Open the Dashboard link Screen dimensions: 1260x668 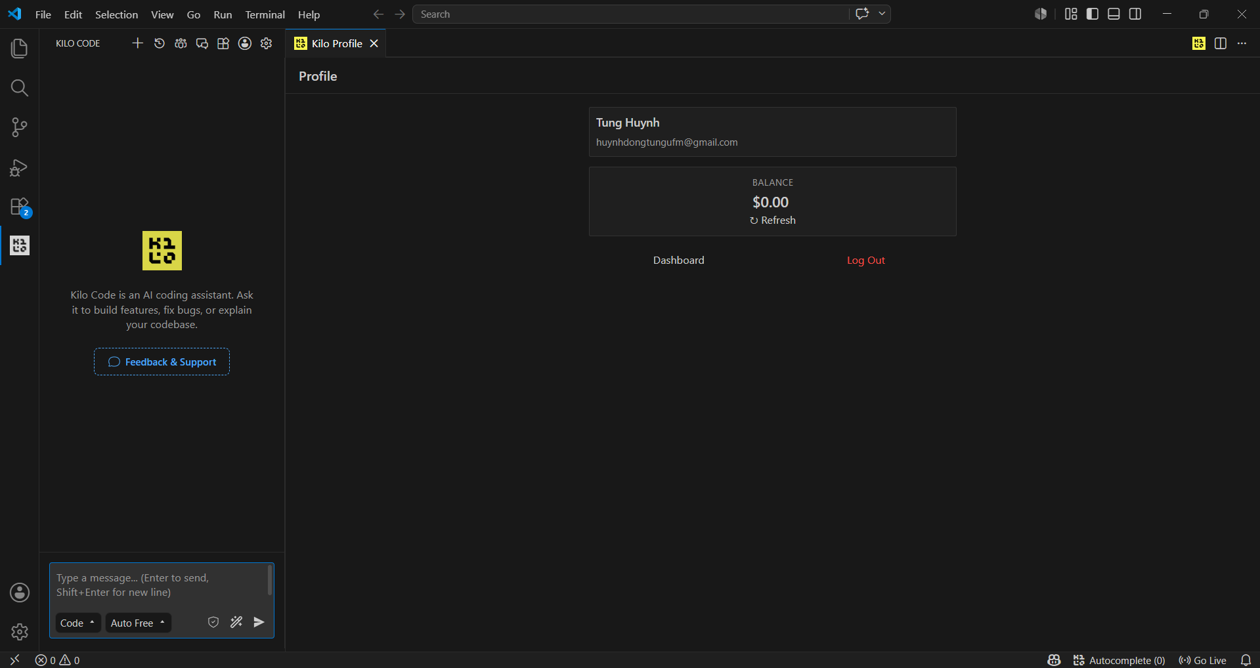(x=679, y=260)
